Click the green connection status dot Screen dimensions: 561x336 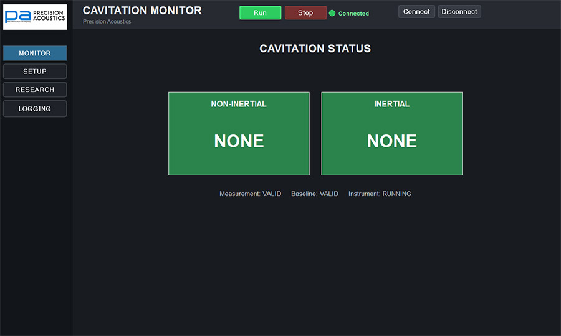pos(332,13)
